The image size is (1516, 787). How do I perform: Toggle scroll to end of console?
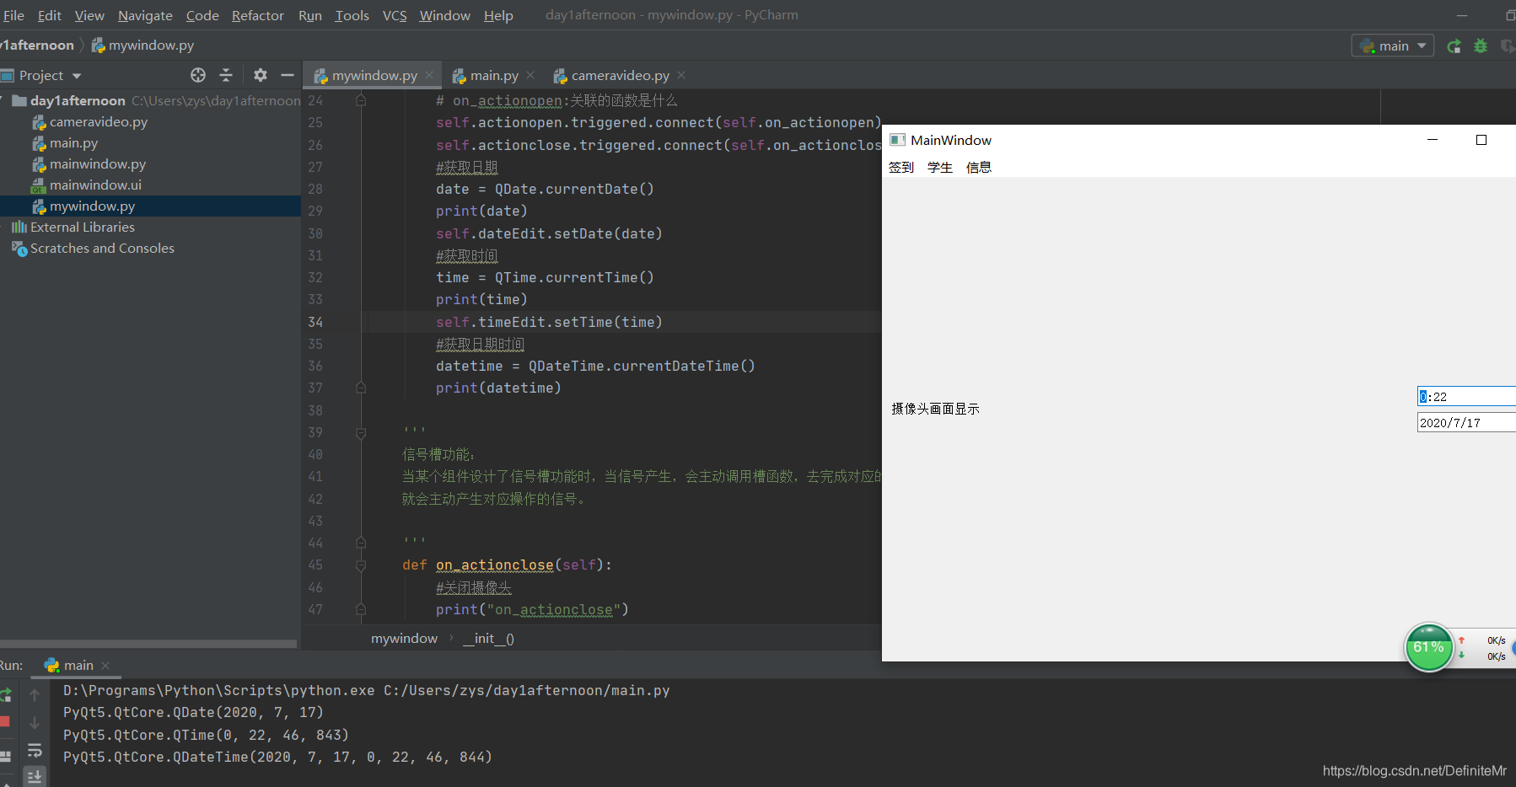[35, 776]
